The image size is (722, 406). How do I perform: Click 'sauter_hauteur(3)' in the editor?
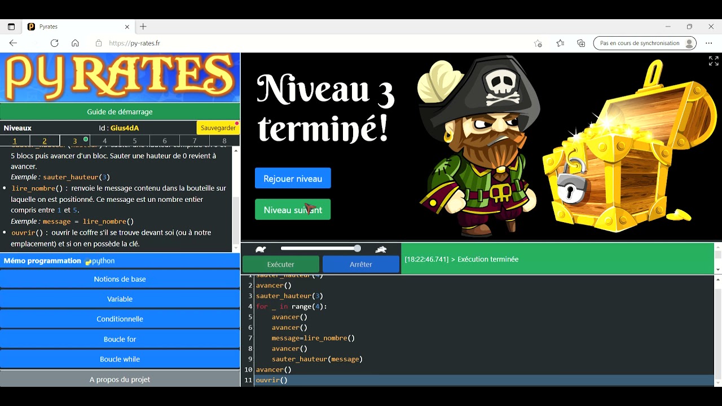289,295
